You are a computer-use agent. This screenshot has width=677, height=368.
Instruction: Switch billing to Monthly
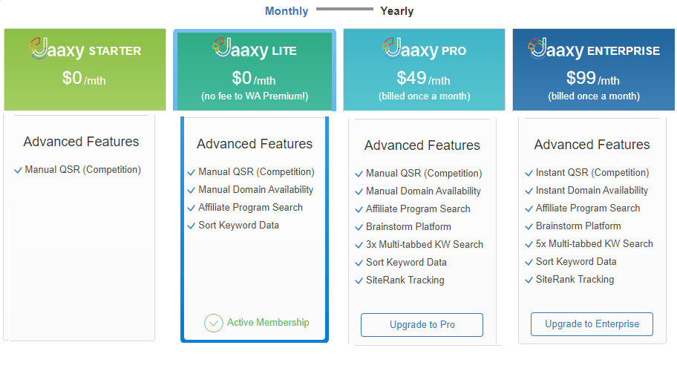tap(287, 11)
